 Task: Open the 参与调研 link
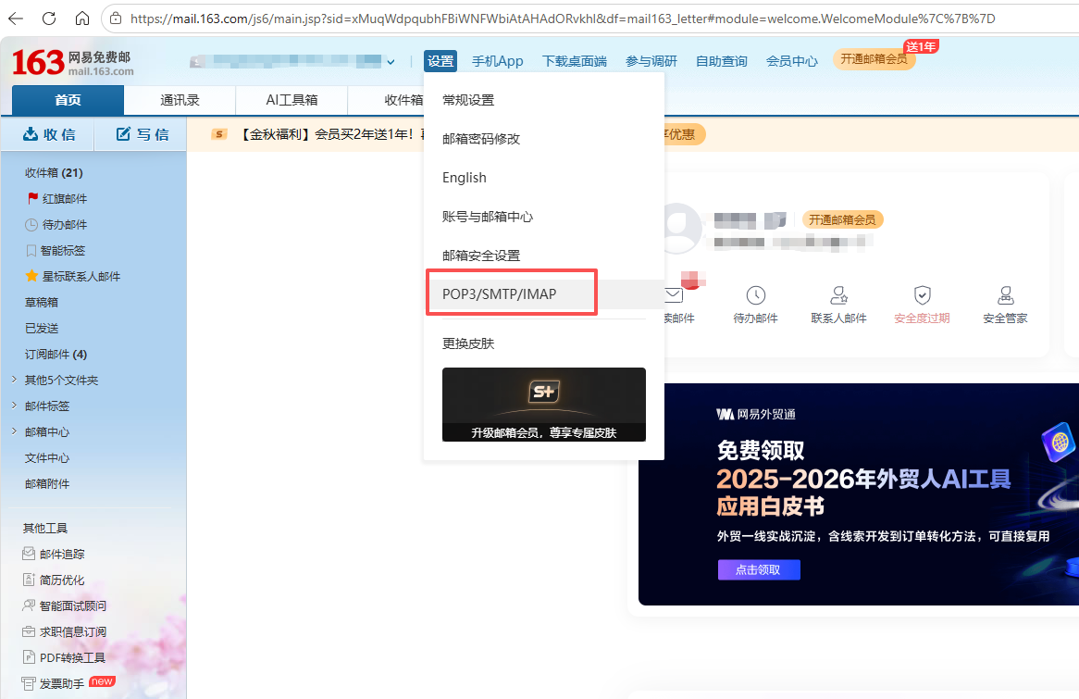651,61
